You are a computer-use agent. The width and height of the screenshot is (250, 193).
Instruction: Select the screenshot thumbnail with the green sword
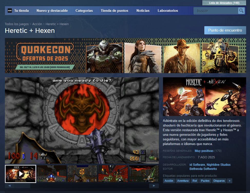(x=144, y=174)
